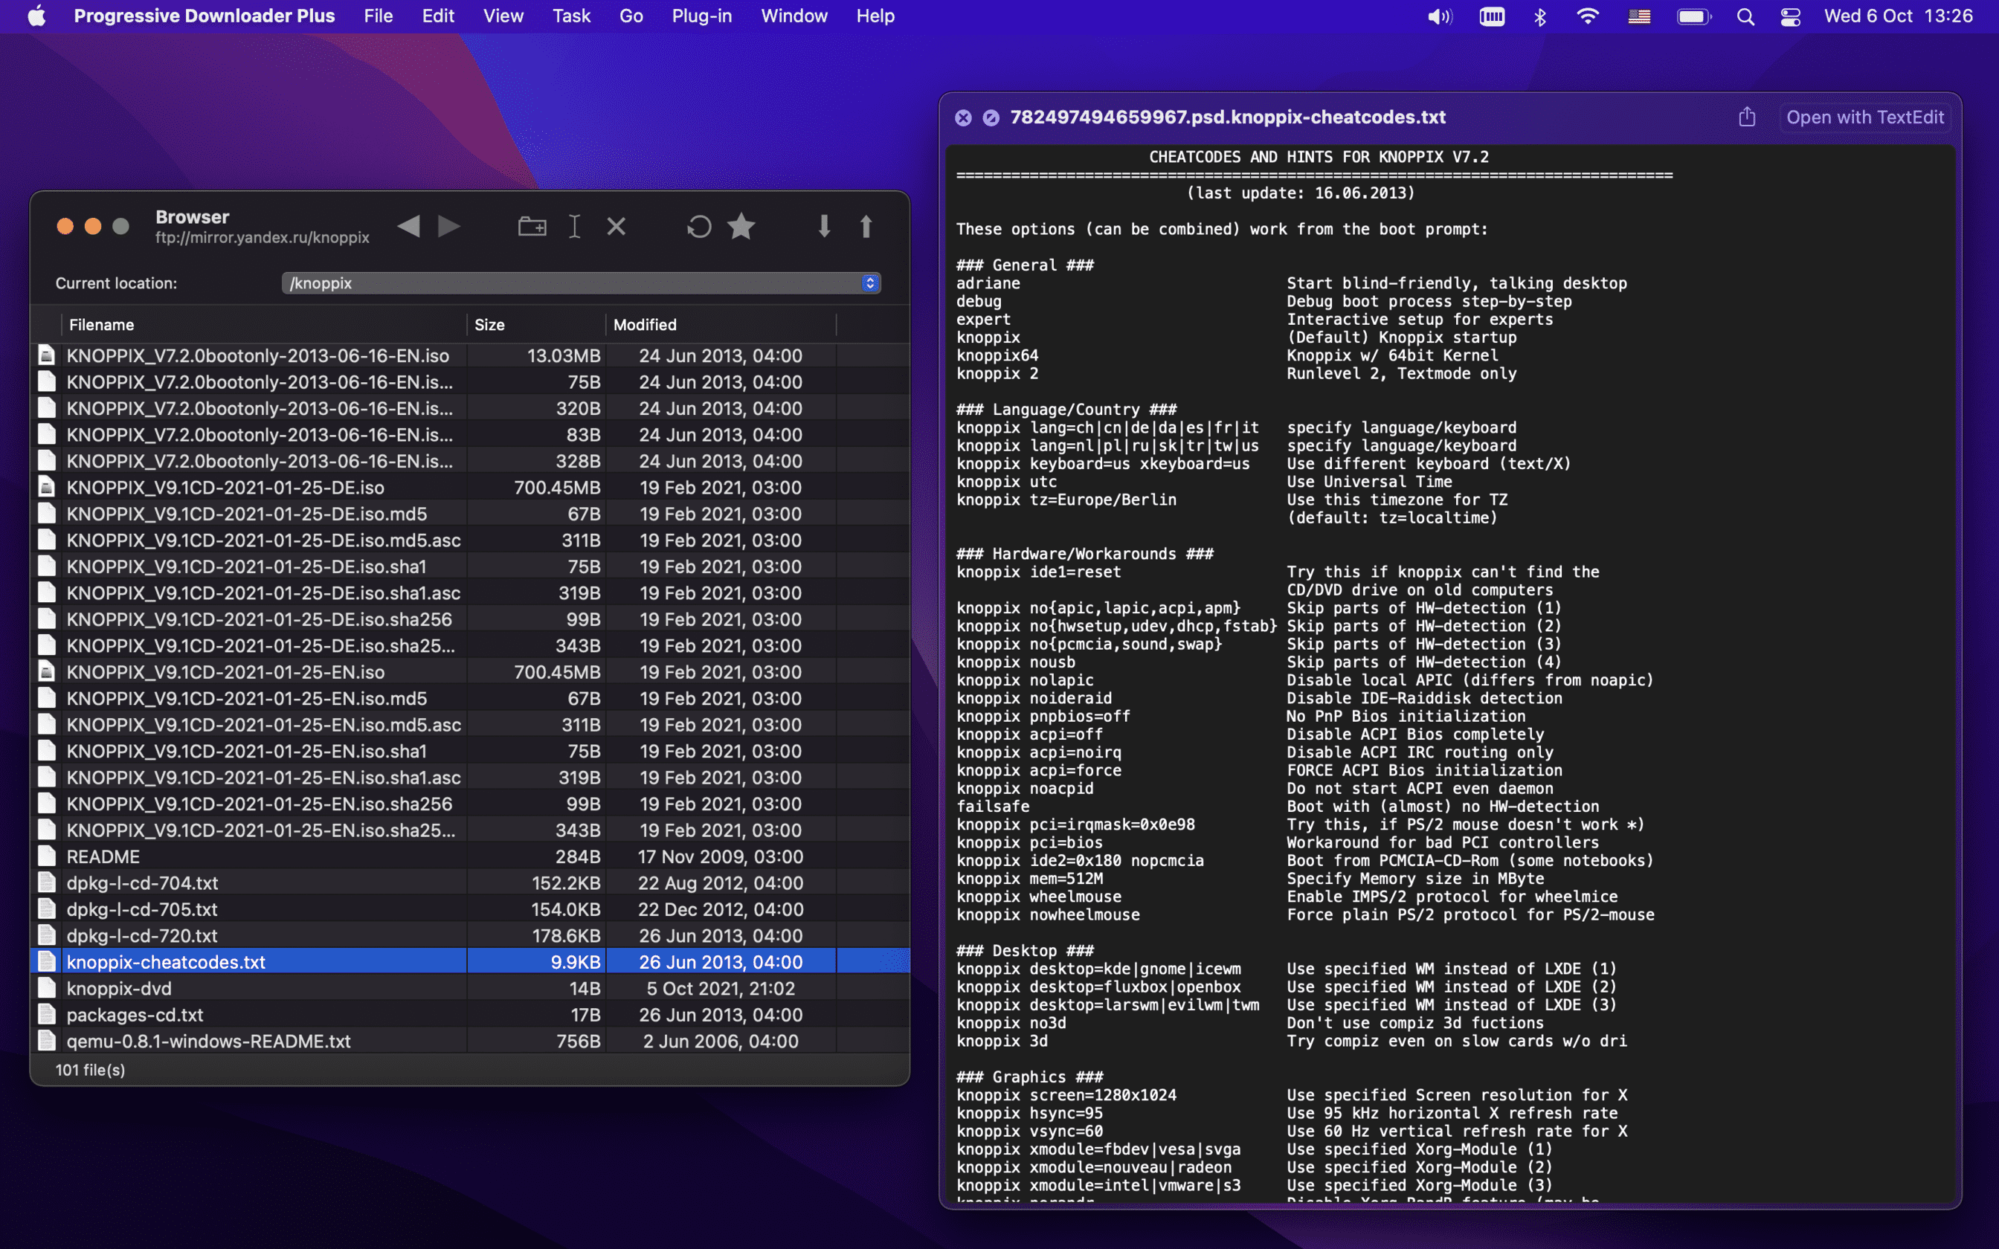Open the View menu

[x=503, y=16]
